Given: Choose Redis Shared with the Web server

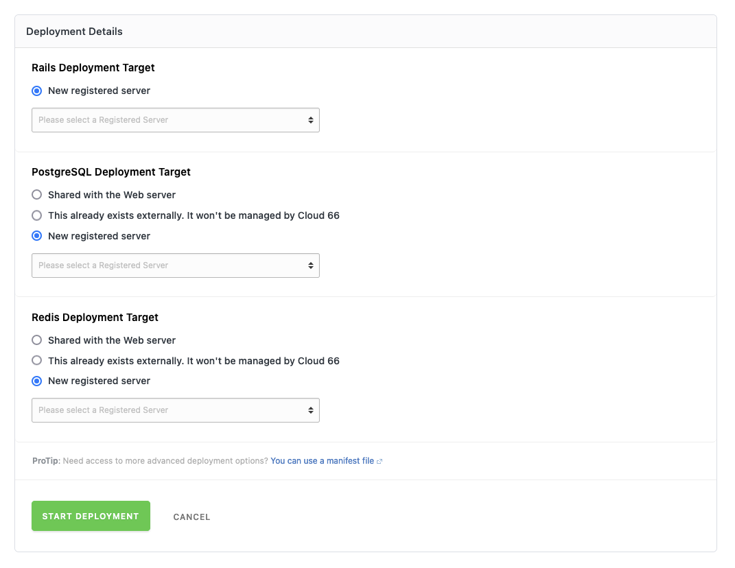Looking at the screenshot, I should (x=36, y=340).
